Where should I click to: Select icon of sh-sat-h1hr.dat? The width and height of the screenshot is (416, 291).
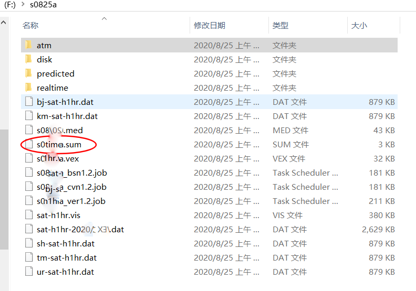tap(29, 243)
